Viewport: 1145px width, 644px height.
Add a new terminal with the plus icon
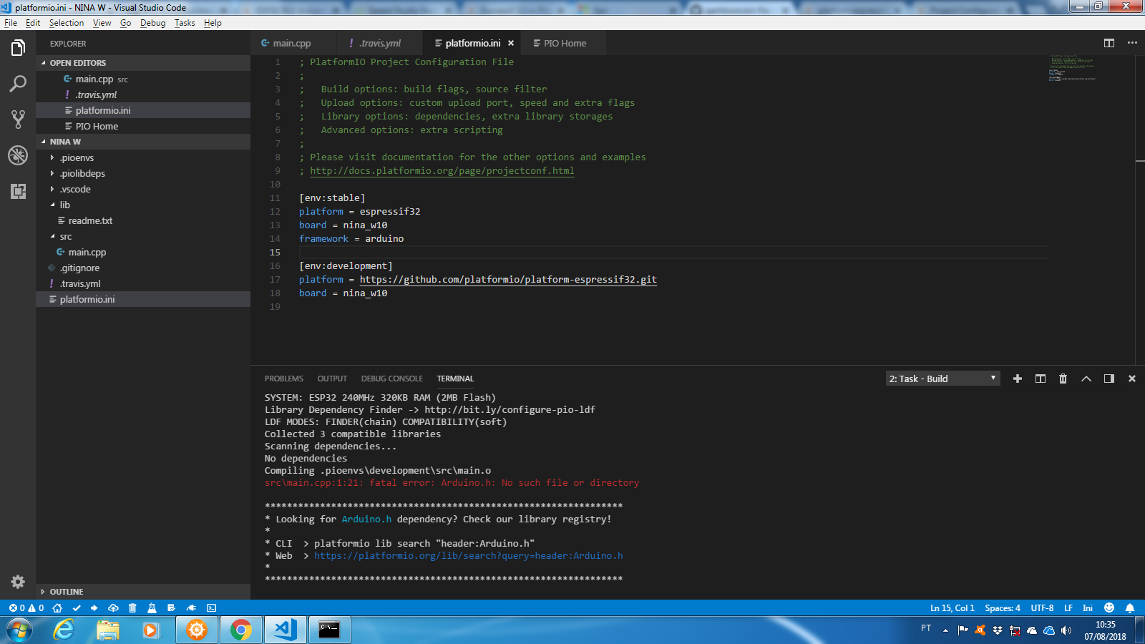coord(1018,379)
